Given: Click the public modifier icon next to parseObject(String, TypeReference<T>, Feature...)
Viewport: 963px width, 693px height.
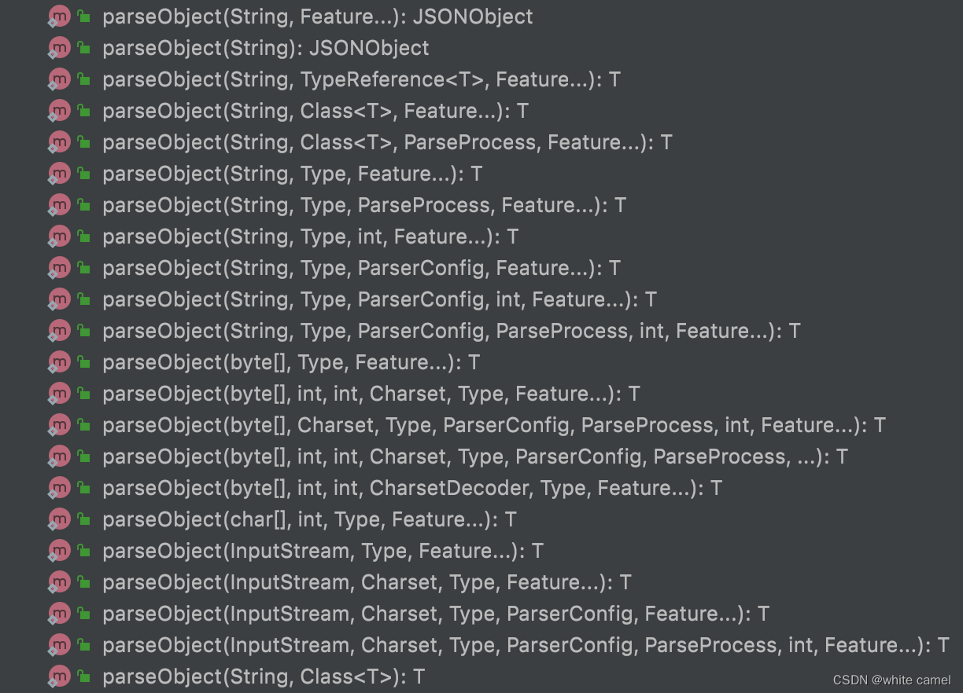Looking at the screenshot, I should point(82,79).
